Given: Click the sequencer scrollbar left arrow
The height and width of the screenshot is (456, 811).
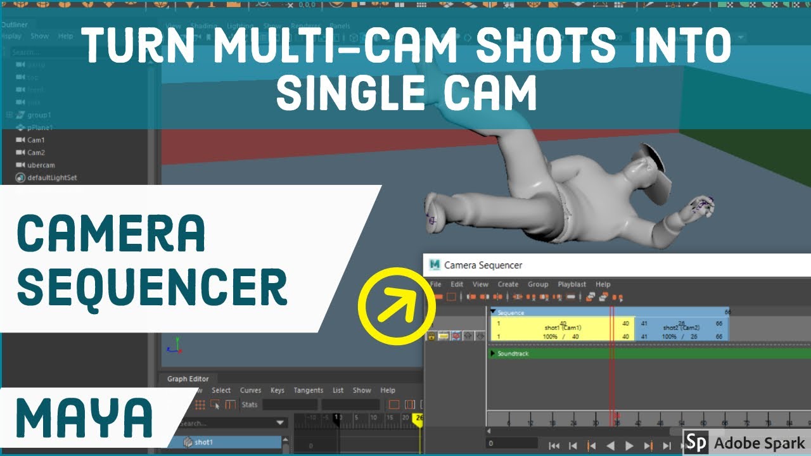Looking at the screenshot, I should click(489, 431).
